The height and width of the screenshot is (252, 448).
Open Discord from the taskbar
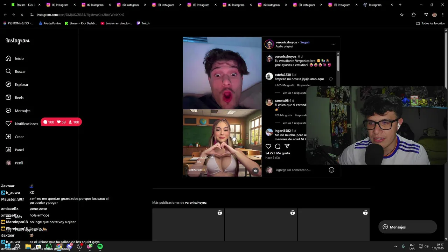69,246
